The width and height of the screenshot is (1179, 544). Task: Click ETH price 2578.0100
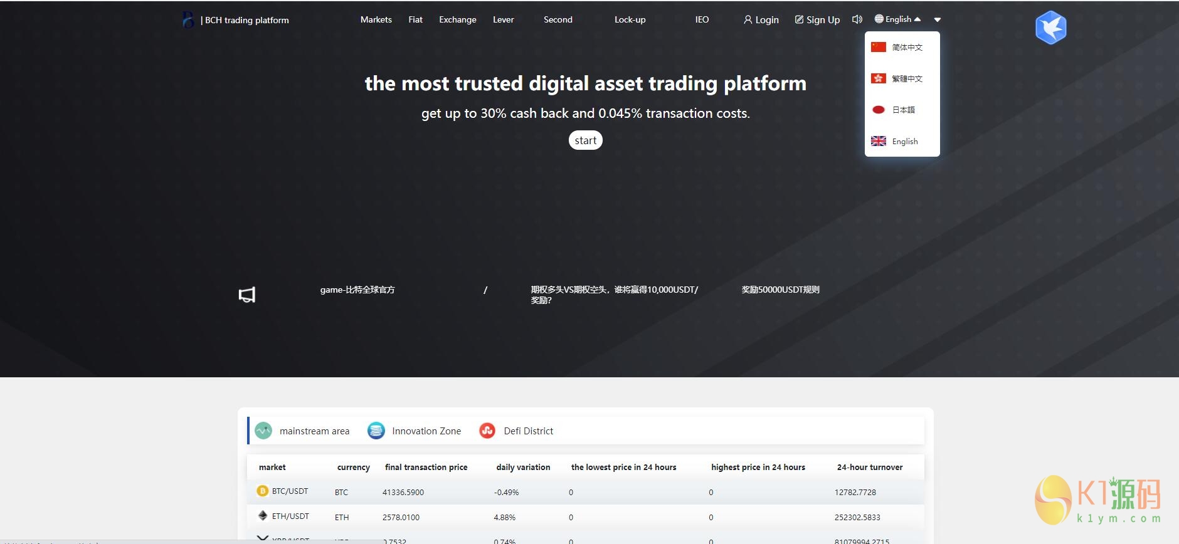(401, 518)
